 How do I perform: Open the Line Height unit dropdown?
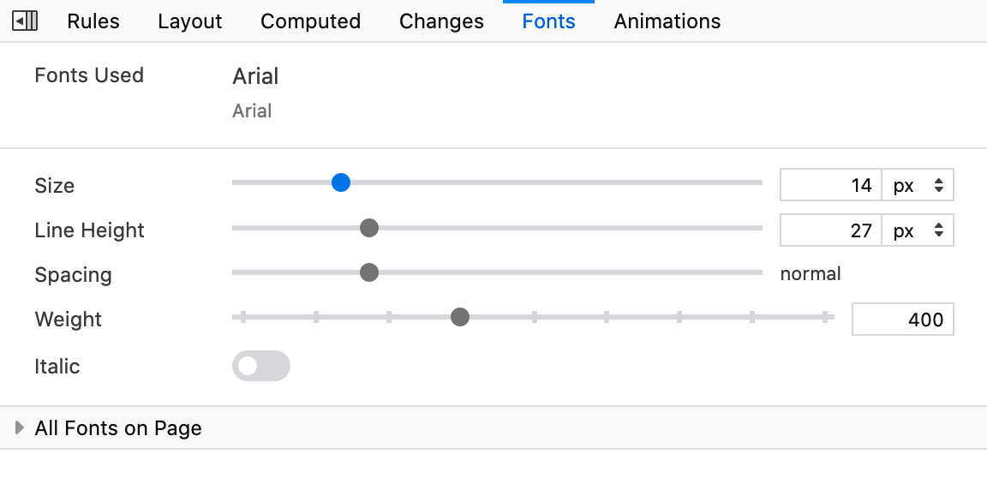click(x=918, y=230)
